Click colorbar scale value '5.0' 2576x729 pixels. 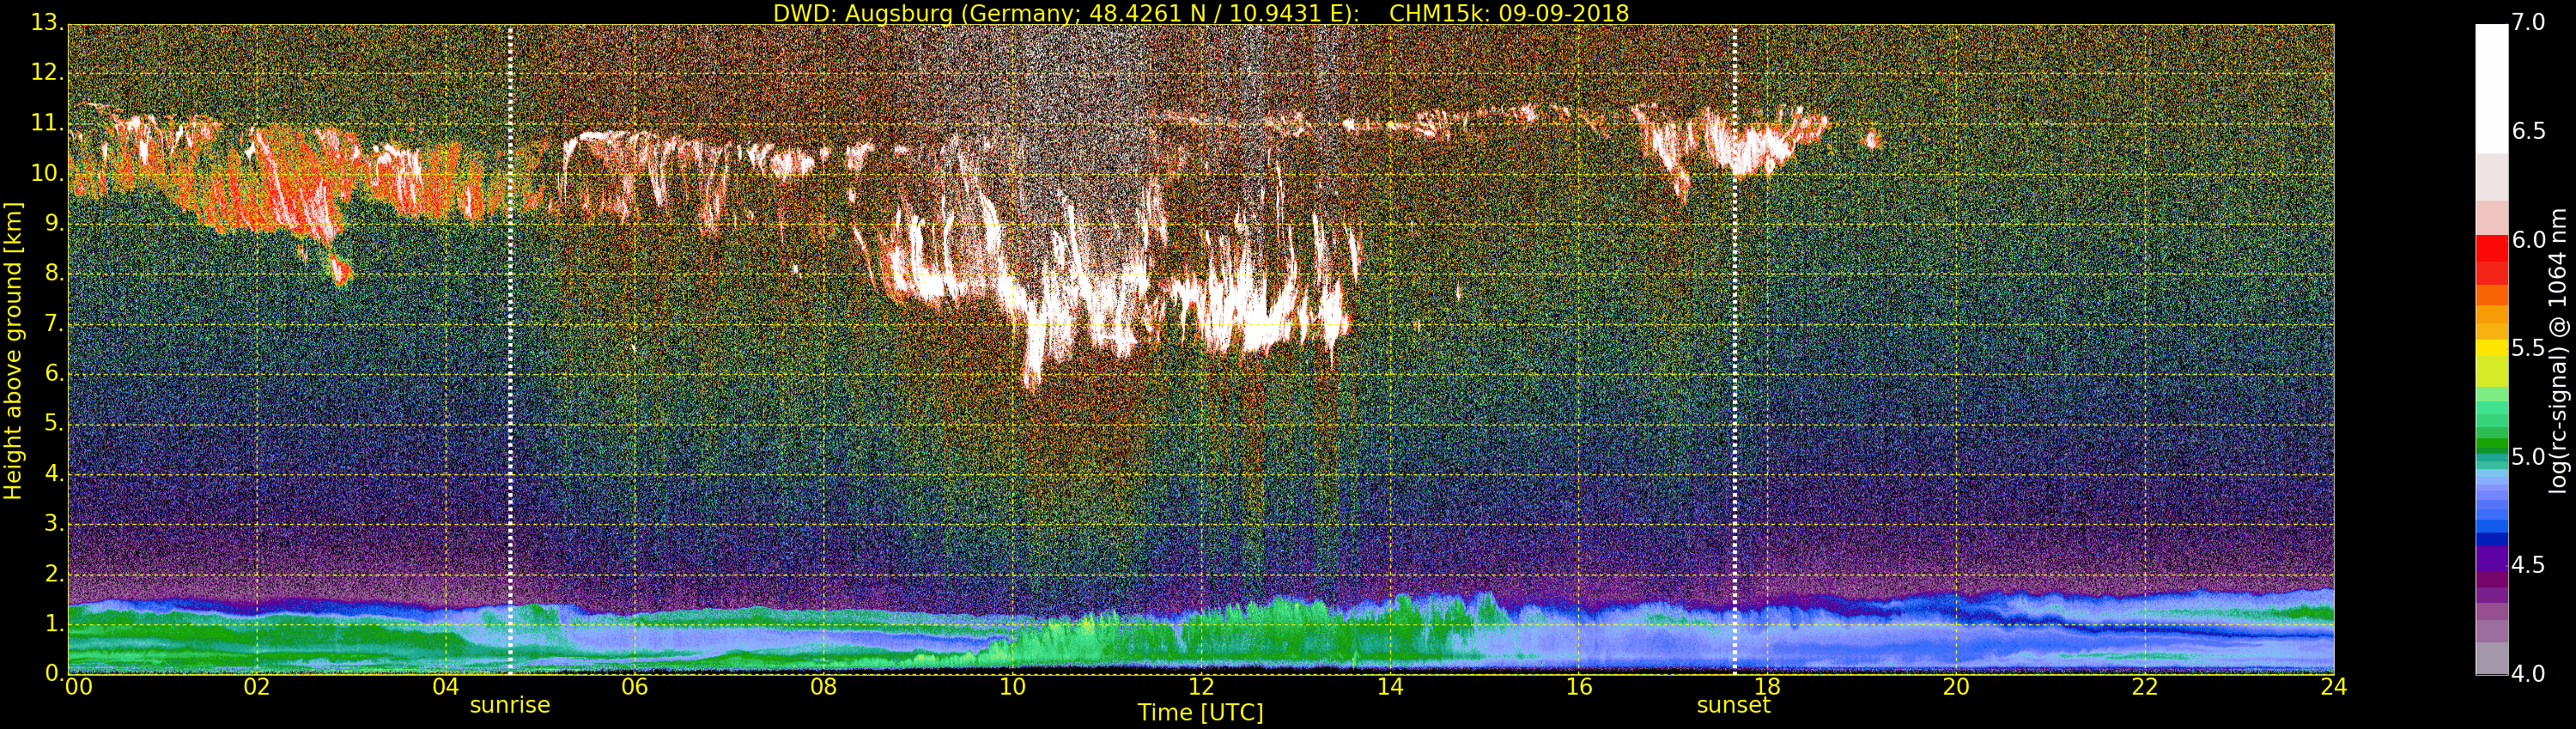pos(2529,457)
